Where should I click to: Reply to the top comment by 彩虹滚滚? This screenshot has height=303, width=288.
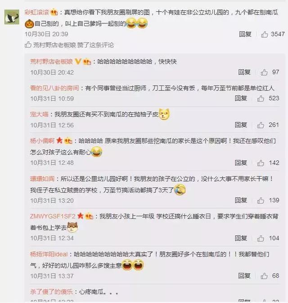coord(245,34)
